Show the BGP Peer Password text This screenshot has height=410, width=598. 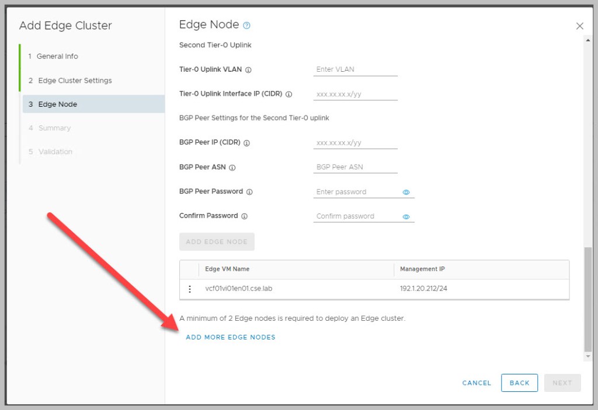click(406, 192)
